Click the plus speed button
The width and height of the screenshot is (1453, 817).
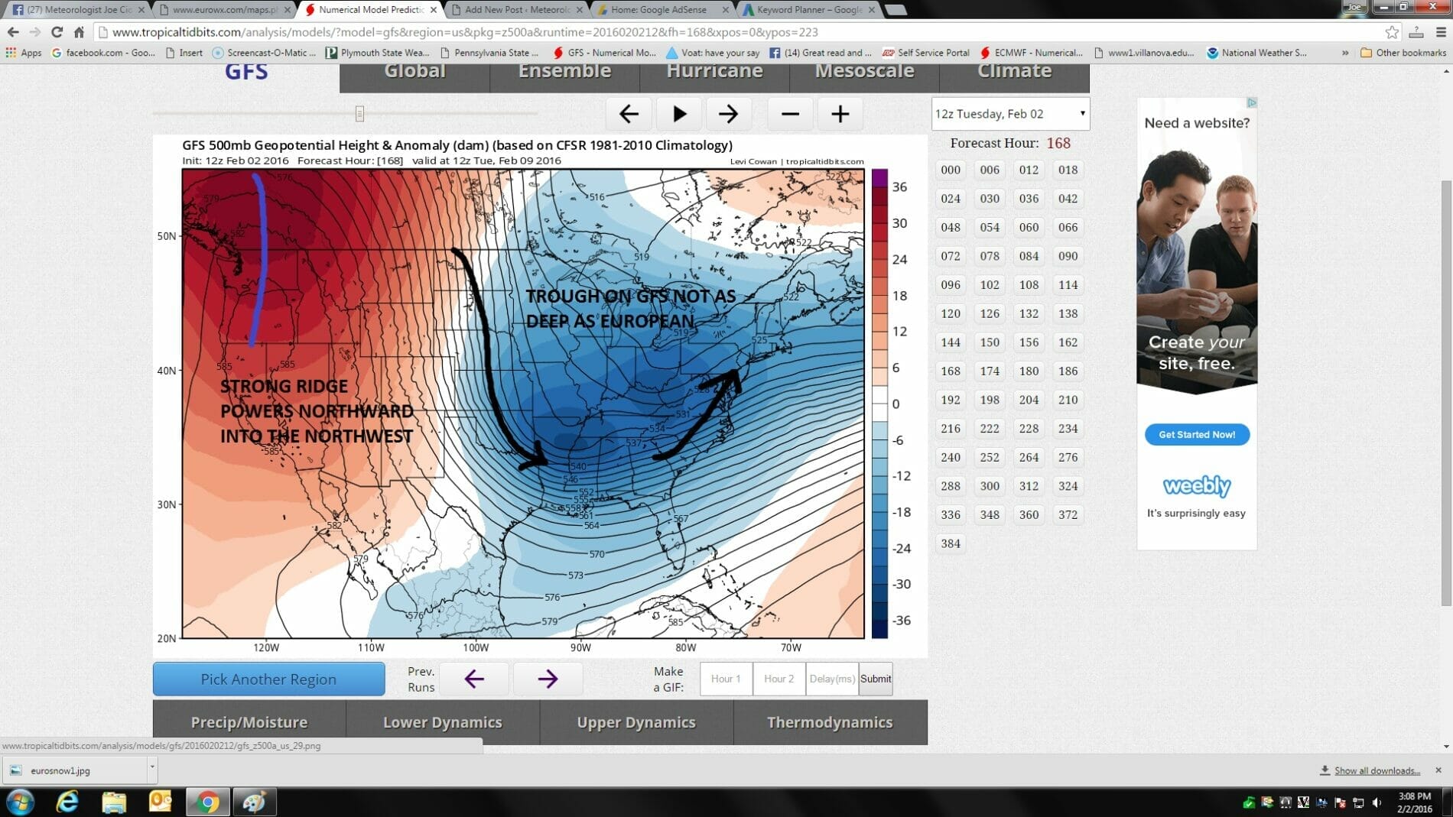840,114
